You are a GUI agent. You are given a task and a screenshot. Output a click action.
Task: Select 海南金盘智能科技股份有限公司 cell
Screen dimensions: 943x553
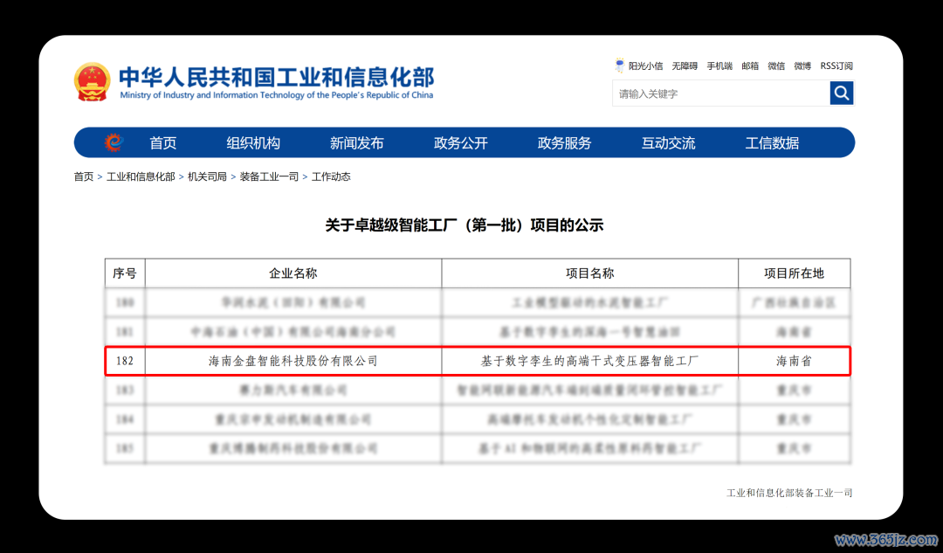click(293, 361)
